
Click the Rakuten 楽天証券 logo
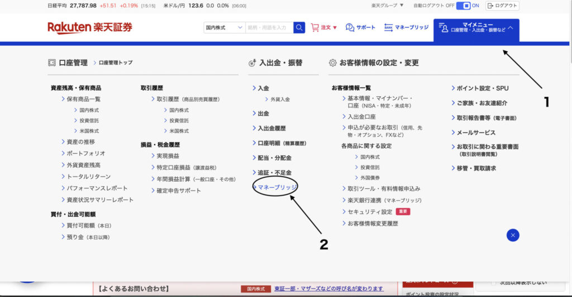point(90,27)
